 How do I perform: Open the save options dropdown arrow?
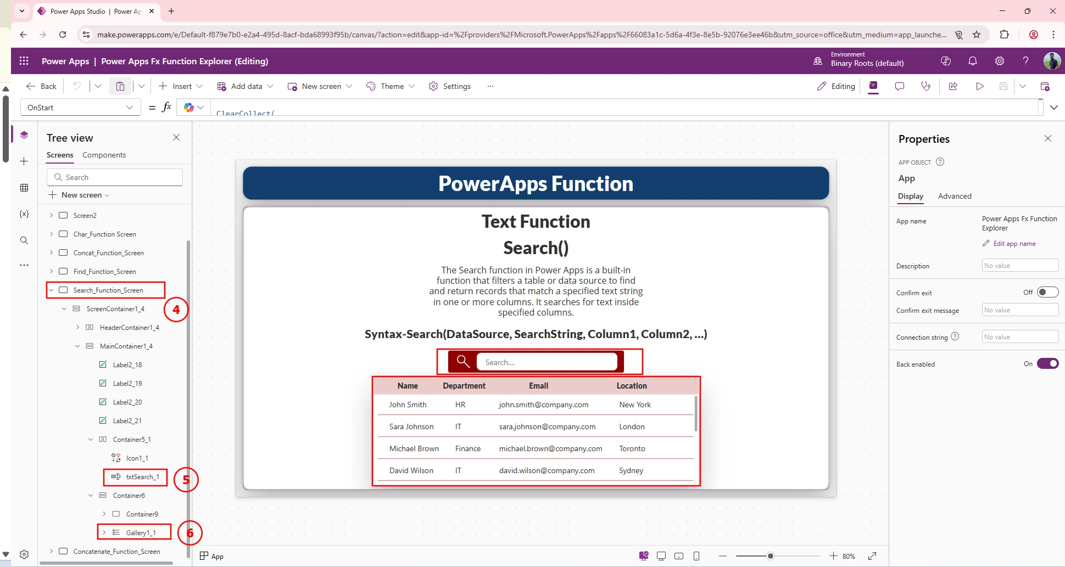pyautogui.click(x=1023, y=86)
